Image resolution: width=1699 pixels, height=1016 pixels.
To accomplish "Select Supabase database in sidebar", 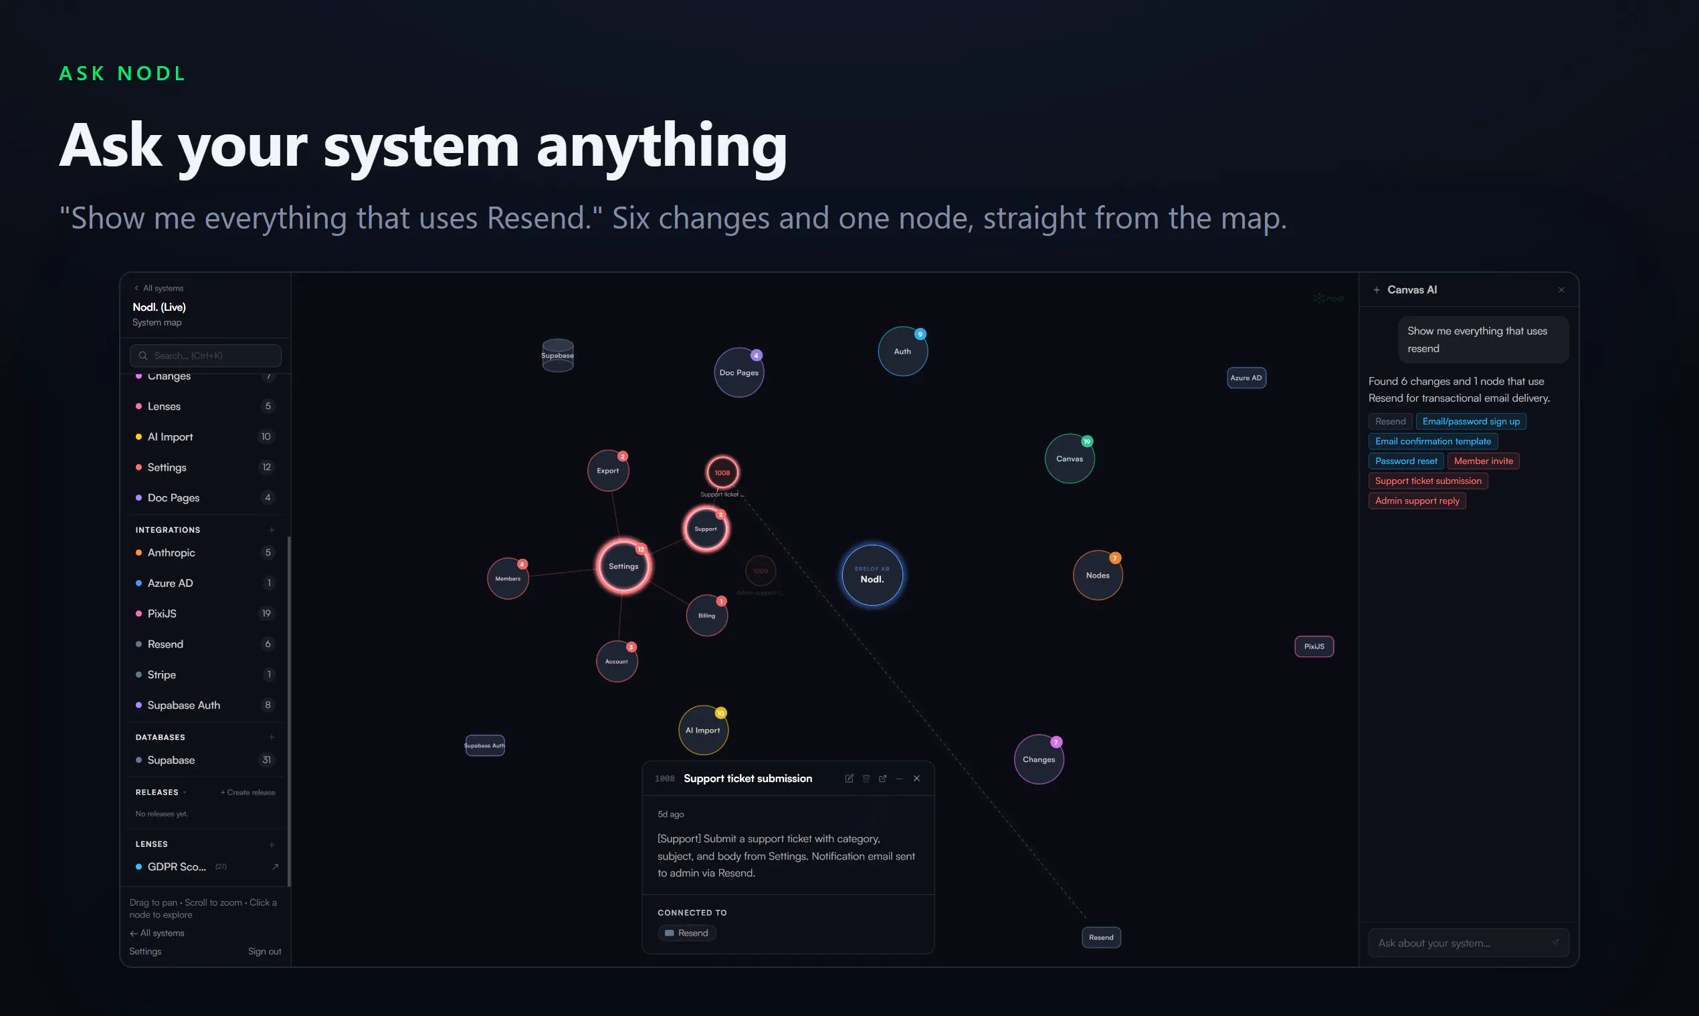I will tap(205, 760).
